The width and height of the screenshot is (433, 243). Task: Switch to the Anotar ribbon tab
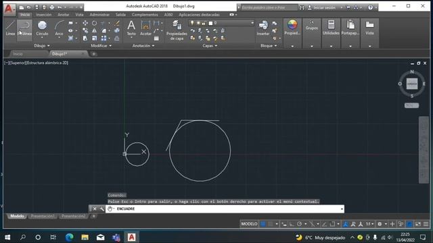coord(63,15)
